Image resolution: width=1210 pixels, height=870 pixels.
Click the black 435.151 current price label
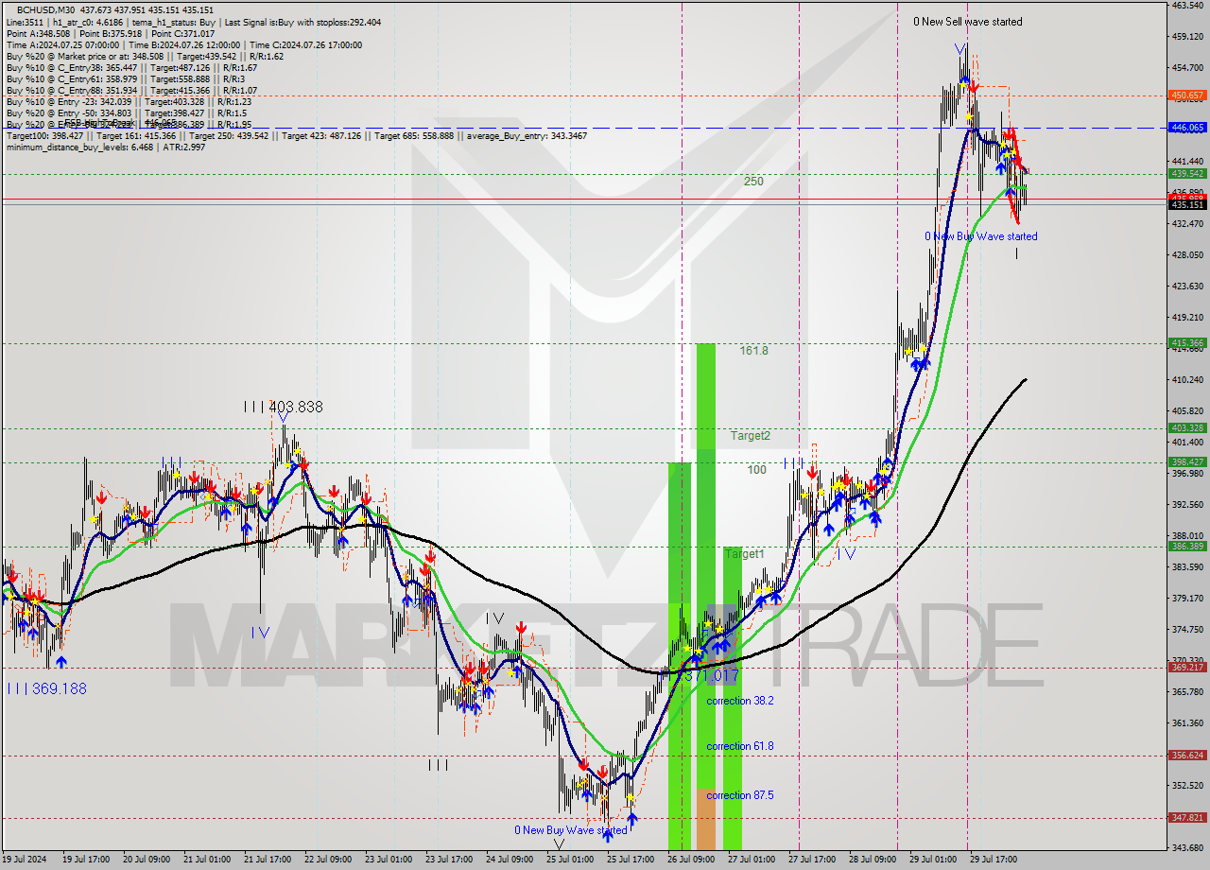pos(1186,204)
